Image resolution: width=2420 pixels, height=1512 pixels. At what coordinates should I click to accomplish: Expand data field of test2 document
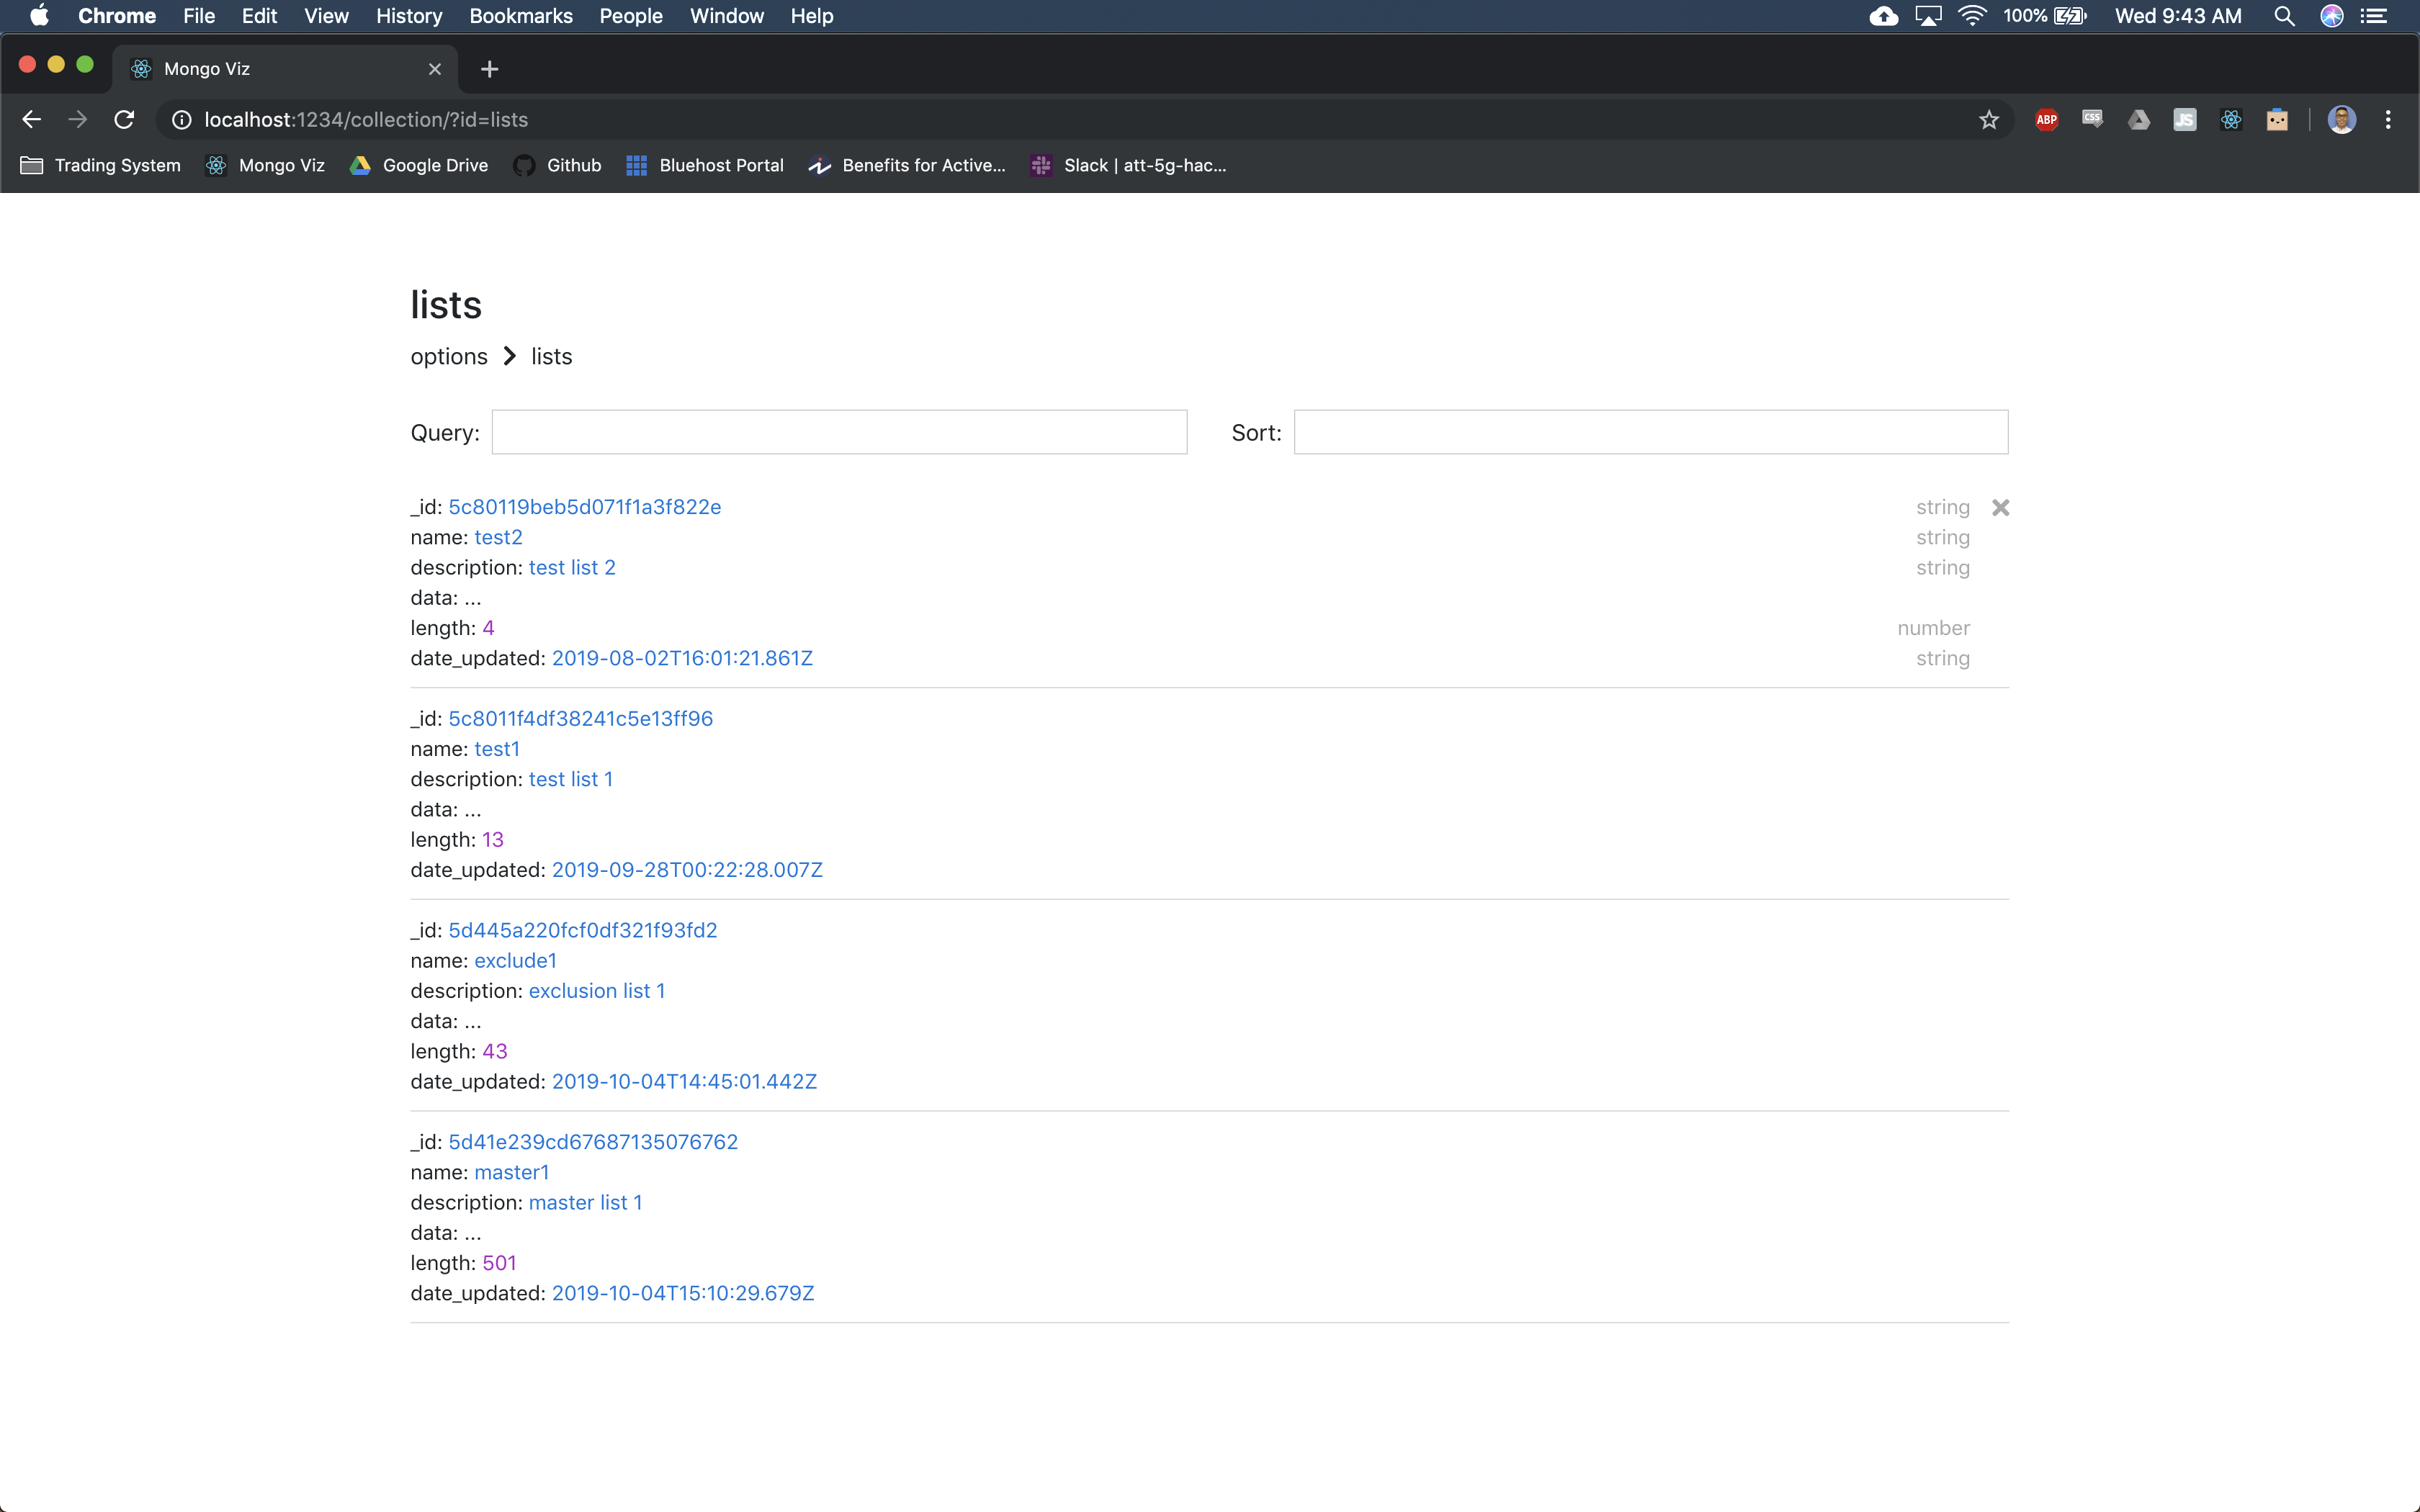(473, 598)
